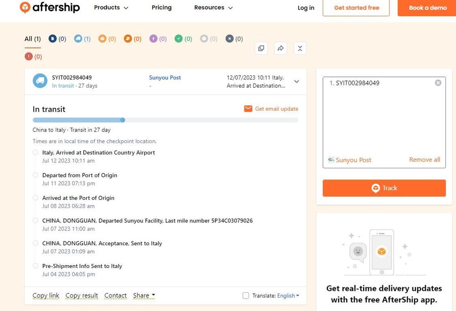Click Departed Sunyou Facility checkpoint text
456x311 pixels.
(148, 220)
